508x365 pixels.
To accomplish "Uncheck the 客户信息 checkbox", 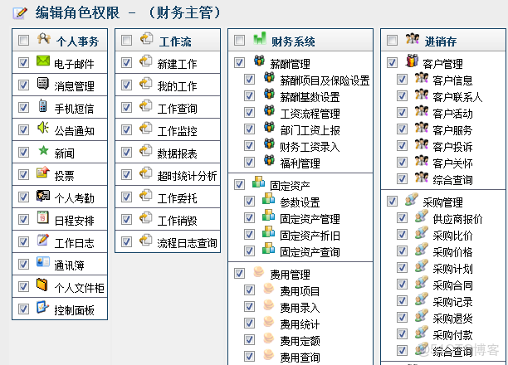I will pos(402,79).
